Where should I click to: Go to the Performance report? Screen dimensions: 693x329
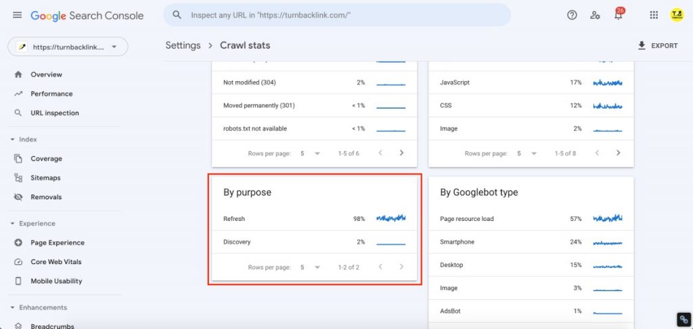pyautogui.click(x=51, y=94)
